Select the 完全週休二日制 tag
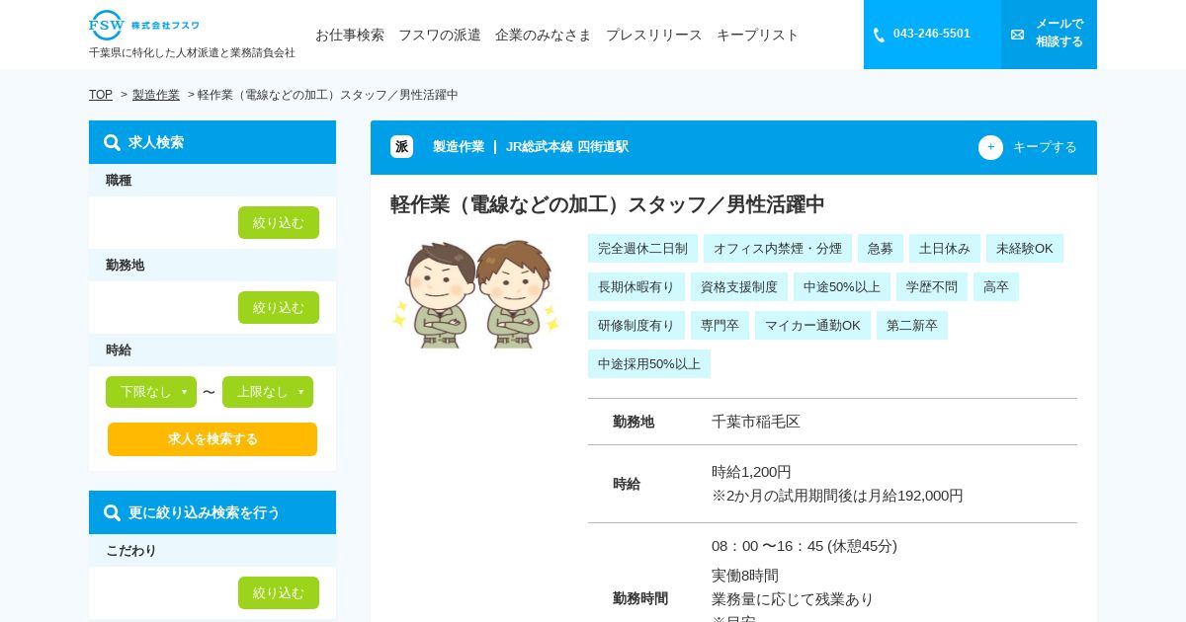This screenshot has height=622, width=1186. point(642,249)
